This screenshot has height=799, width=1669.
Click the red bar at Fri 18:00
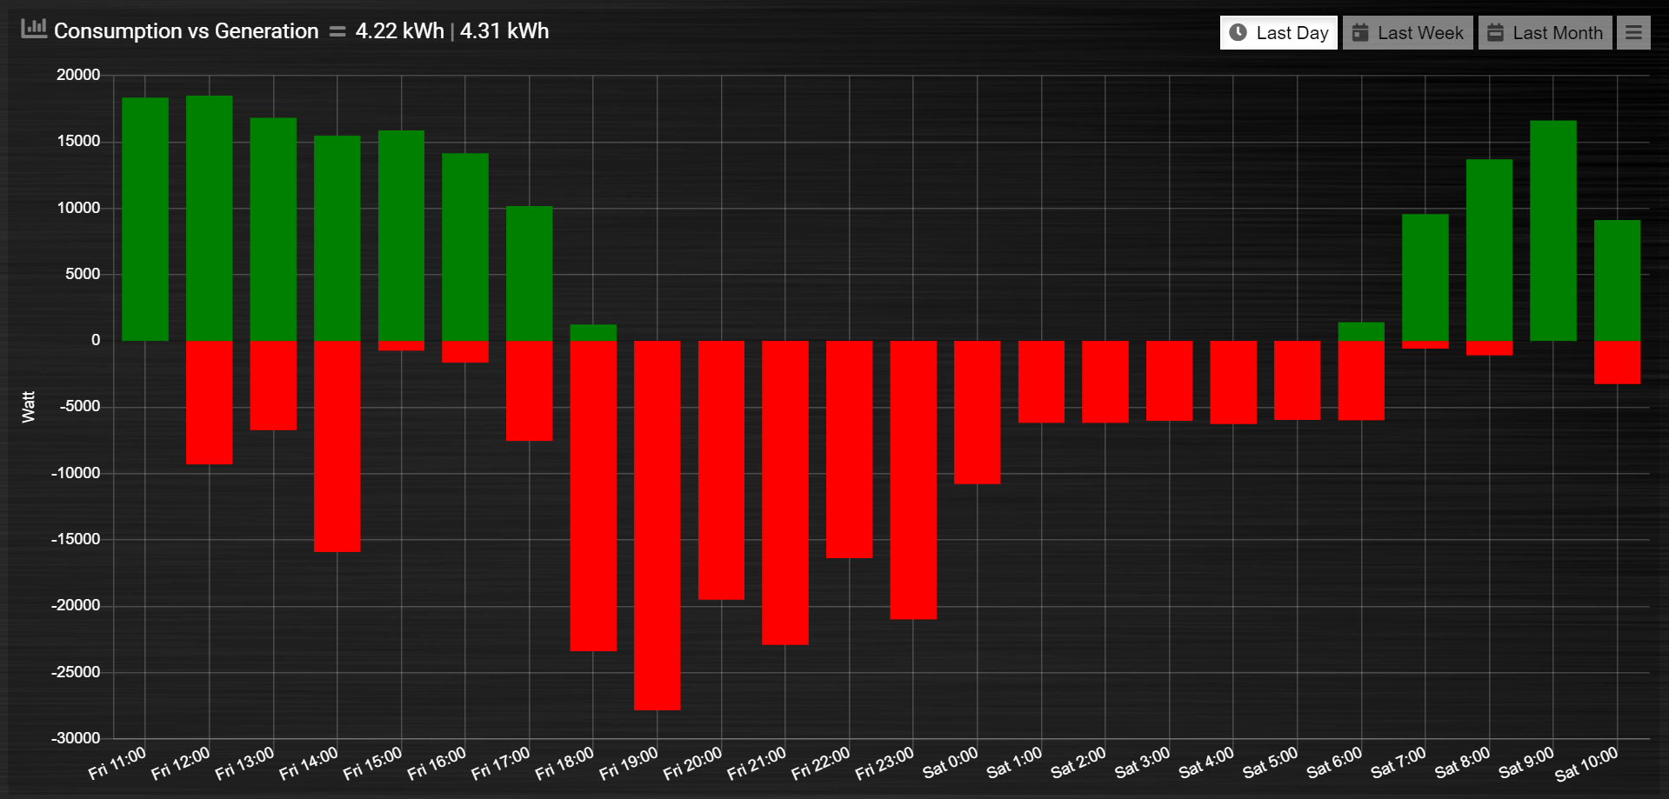pyautogui.click(x=593, y=496)
